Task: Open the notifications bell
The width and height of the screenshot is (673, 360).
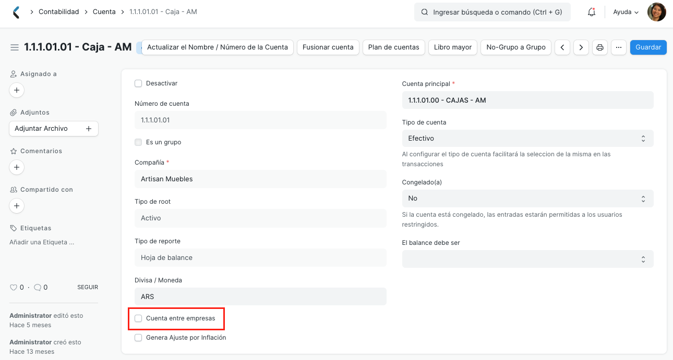Action: point(592,12)
